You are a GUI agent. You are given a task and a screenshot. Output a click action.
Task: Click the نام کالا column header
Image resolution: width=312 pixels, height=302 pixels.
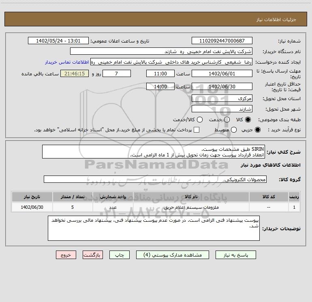pyautogui.click(x=191, y=197)
